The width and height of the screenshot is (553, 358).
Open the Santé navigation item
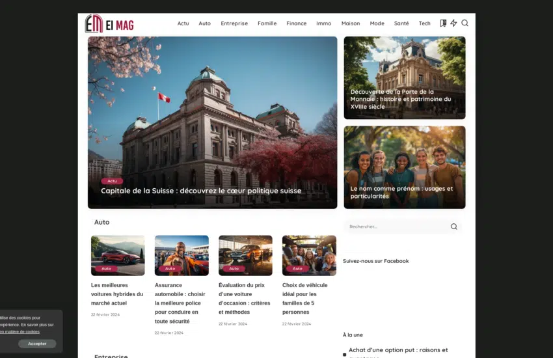[x=401, y=23]
